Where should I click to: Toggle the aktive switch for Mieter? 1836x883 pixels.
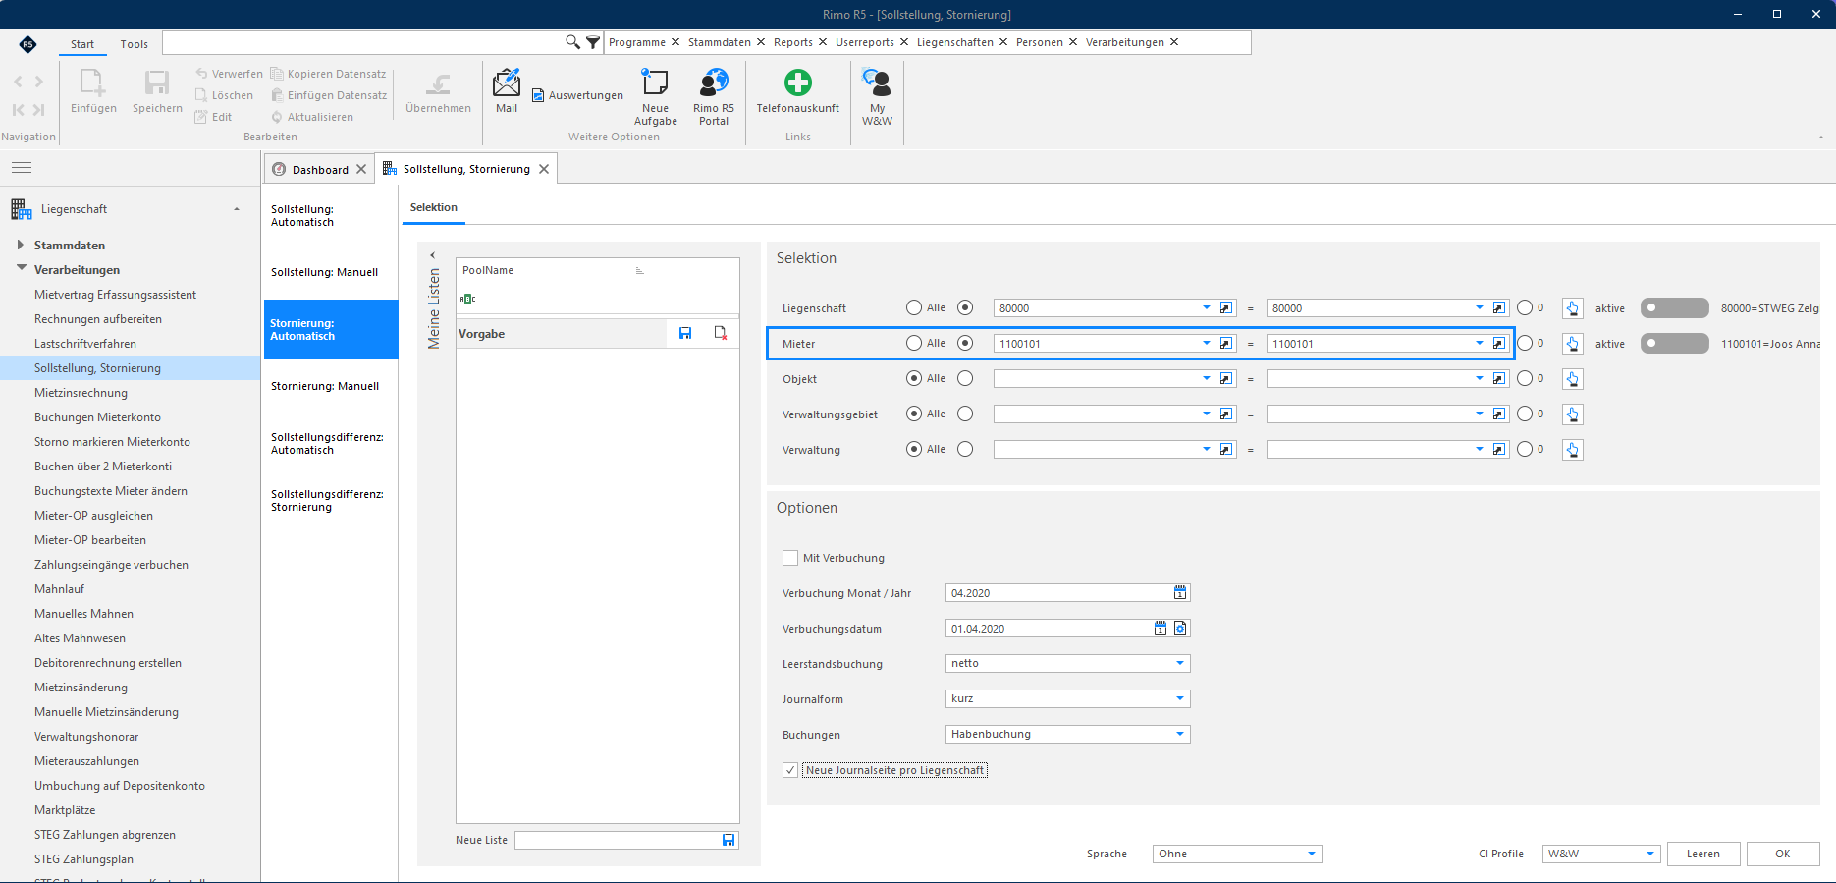click(1675, 344)
